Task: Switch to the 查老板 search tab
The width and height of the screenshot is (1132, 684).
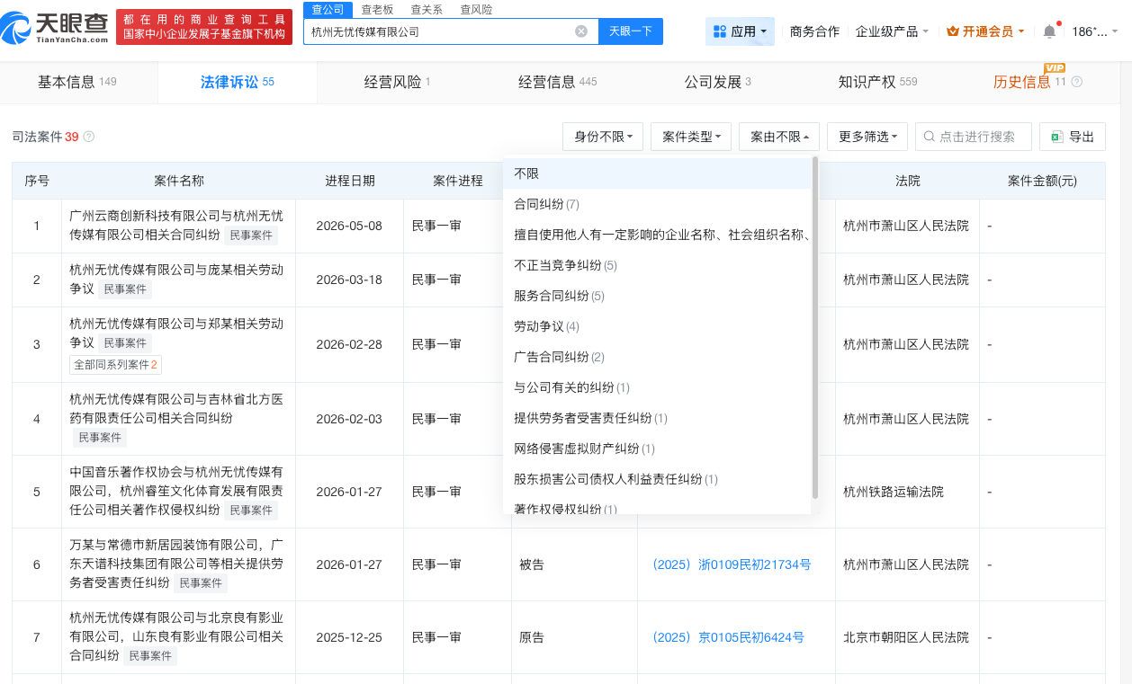Action: [x=378, y=9]
